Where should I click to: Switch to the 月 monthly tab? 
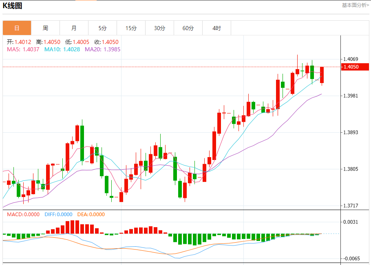(74, 28)
